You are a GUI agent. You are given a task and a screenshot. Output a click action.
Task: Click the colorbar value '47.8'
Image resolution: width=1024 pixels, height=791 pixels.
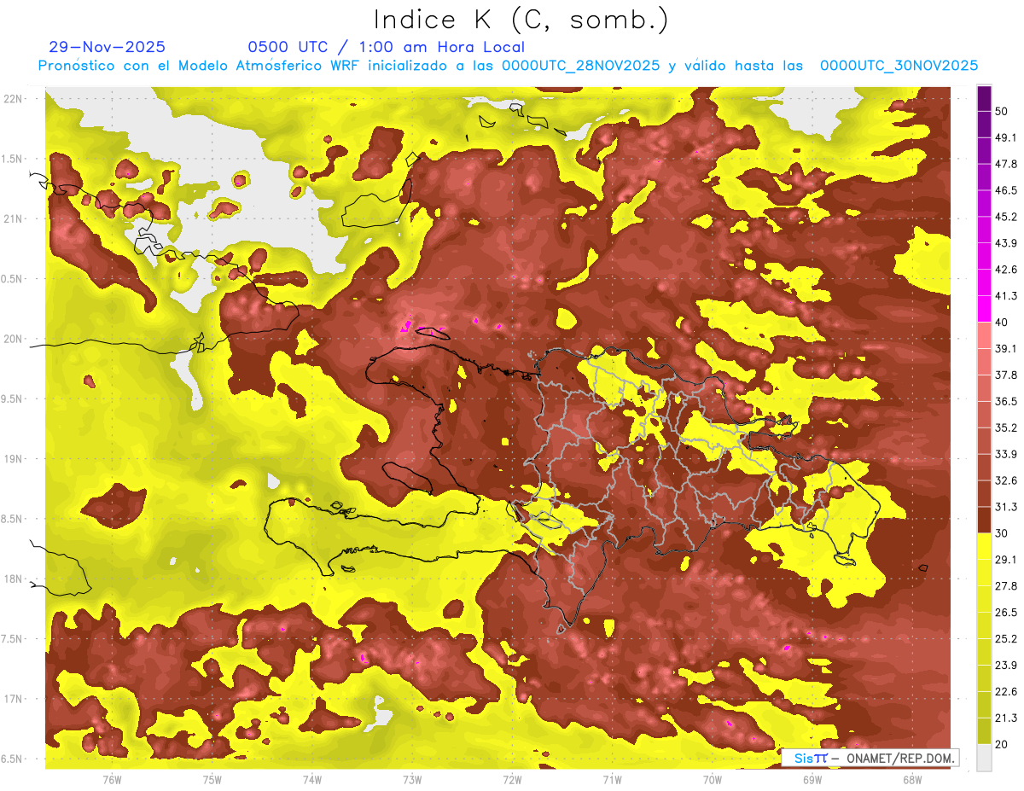coord(1006,165)
